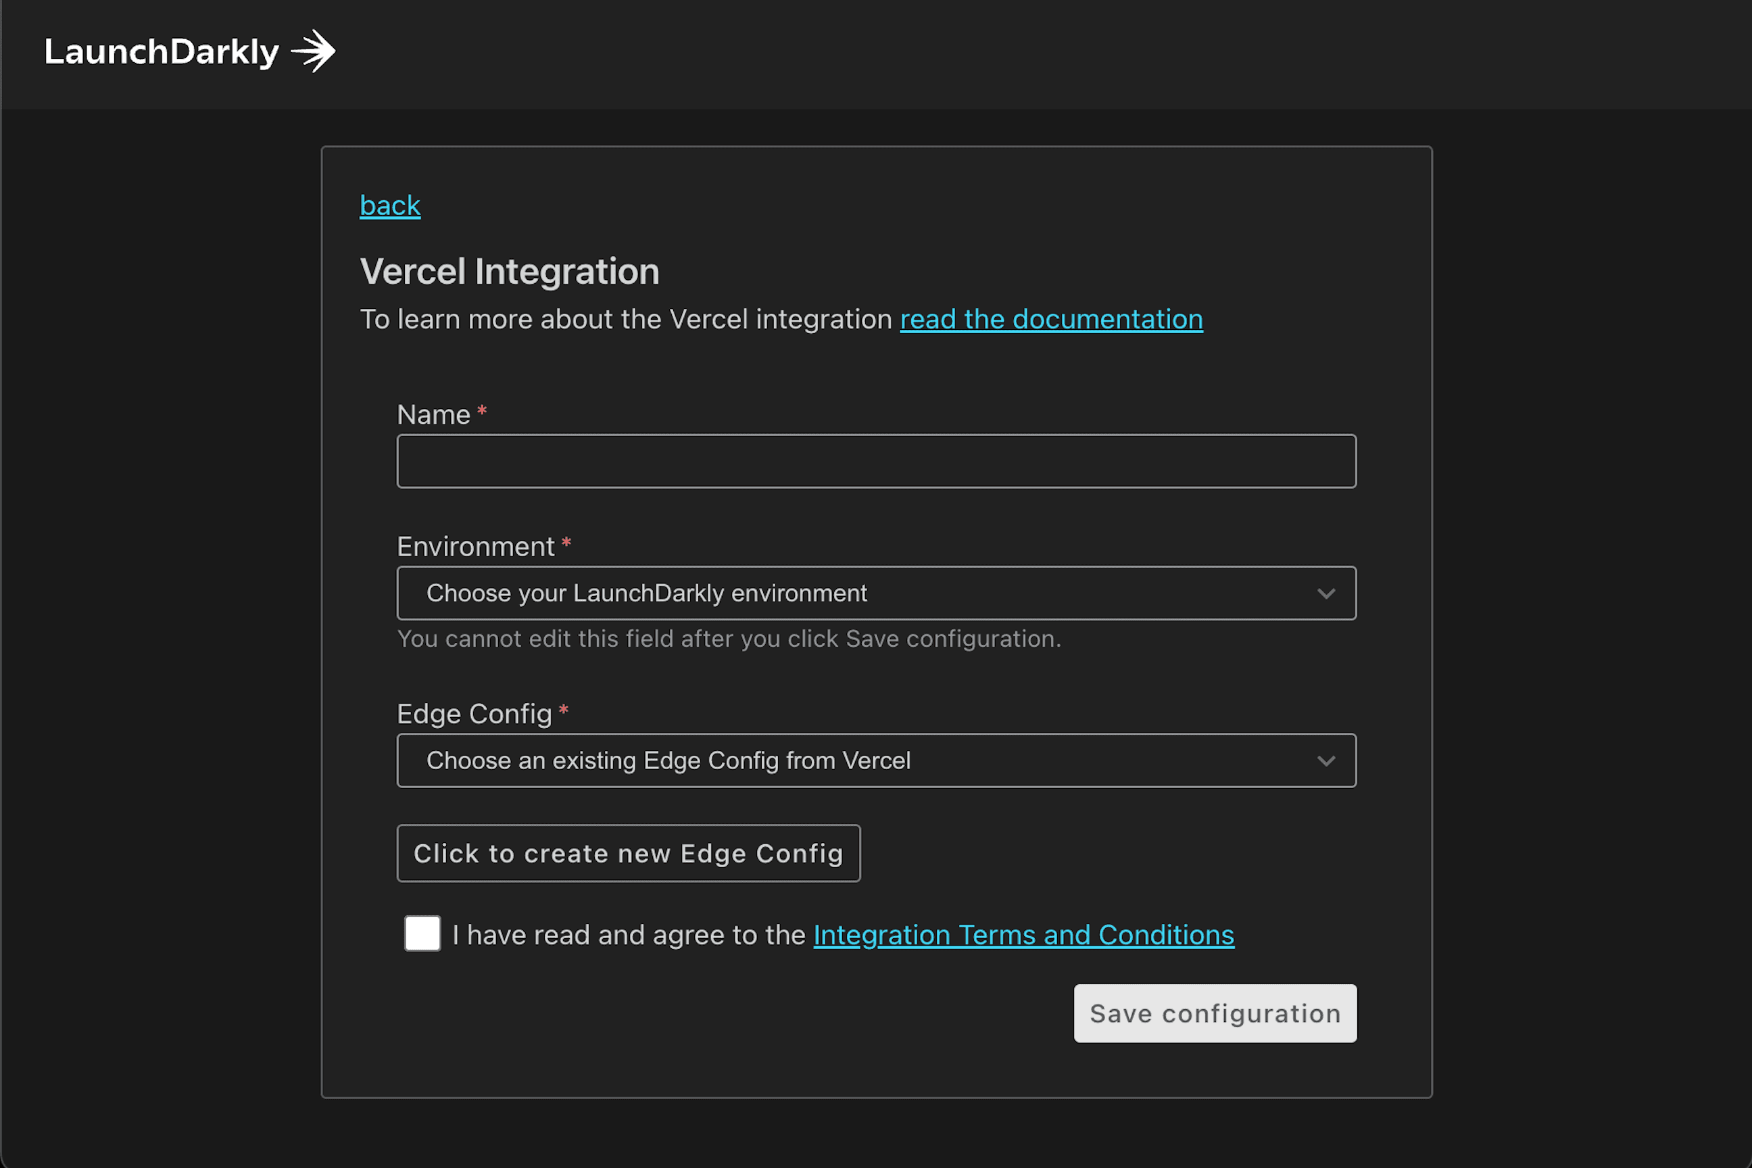
Task: Open the read the documentation link
Action: point(1050,320)
